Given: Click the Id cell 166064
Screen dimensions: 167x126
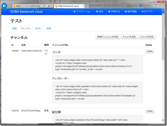Looking at the screenshot, I should point(15,51).
